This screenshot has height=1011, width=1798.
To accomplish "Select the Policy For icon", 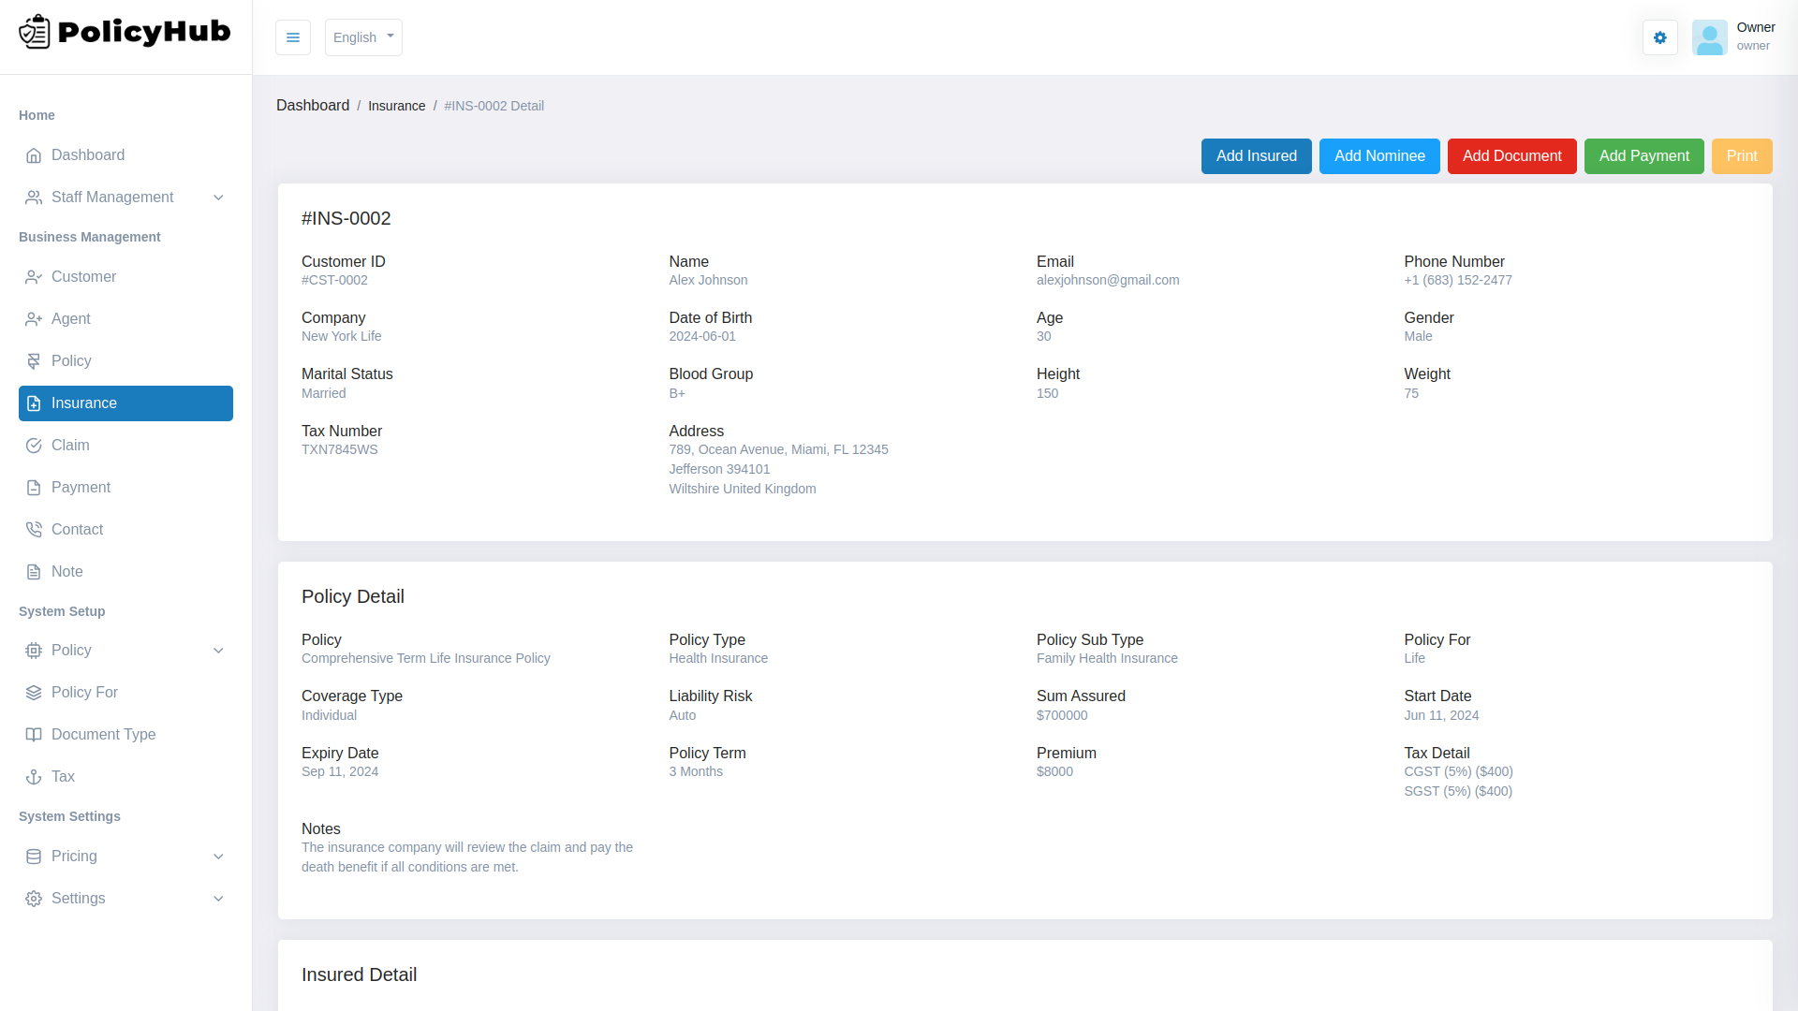I will 34,692.
